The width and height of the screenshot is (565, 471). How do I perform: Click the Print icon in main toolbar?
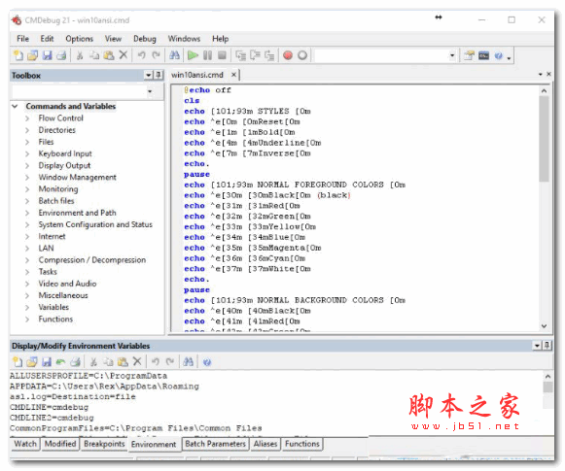(61, 55)
